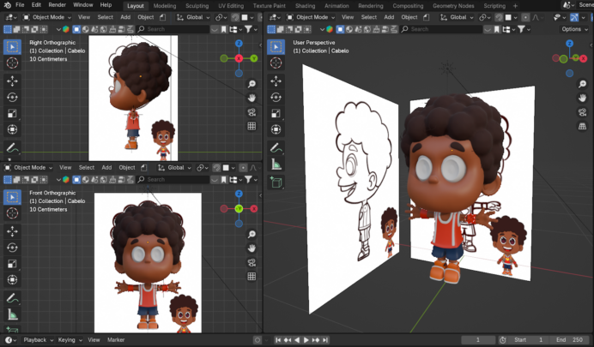Select the Scale tool in Right Orthographic viewport
Screen dimensions: 594x347
[12, 113]
